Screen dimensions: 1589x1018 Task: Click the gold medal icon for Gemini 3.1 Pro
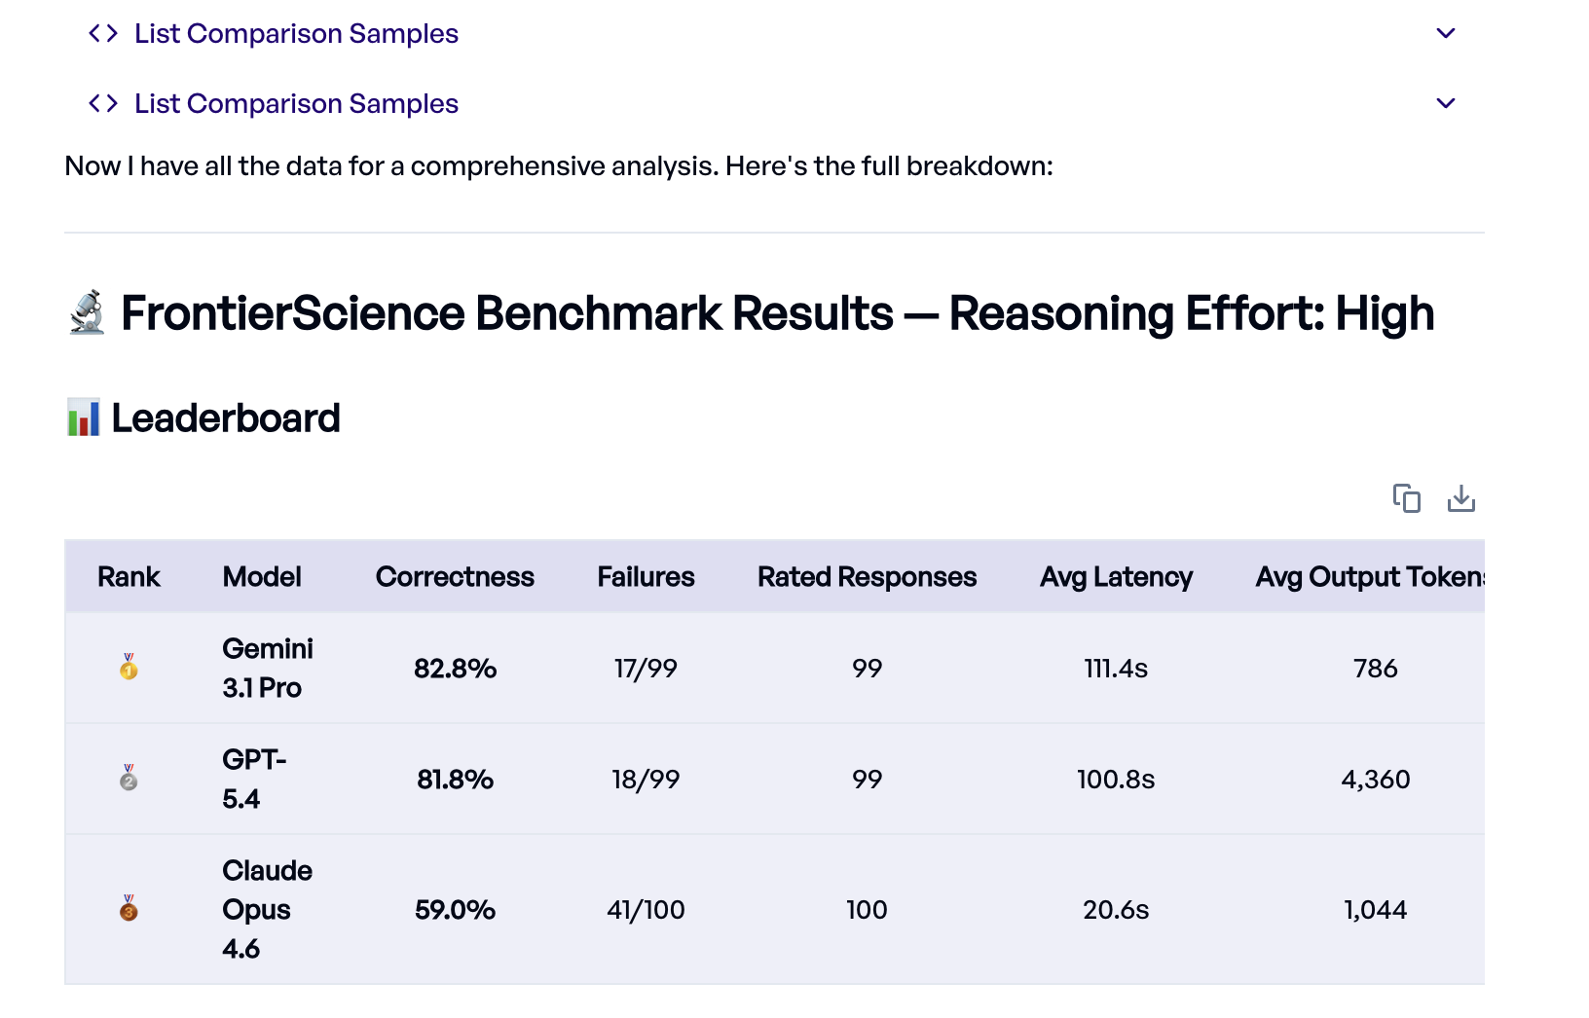tap(129, 669)
